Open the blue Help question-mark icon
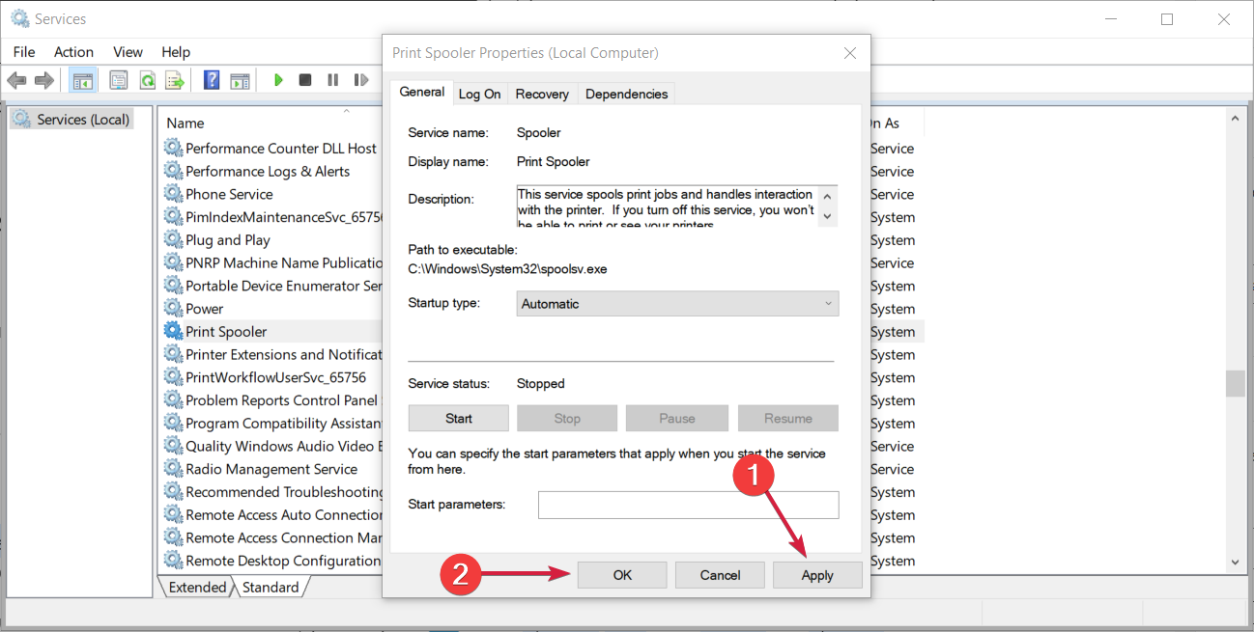 (212, 80)
